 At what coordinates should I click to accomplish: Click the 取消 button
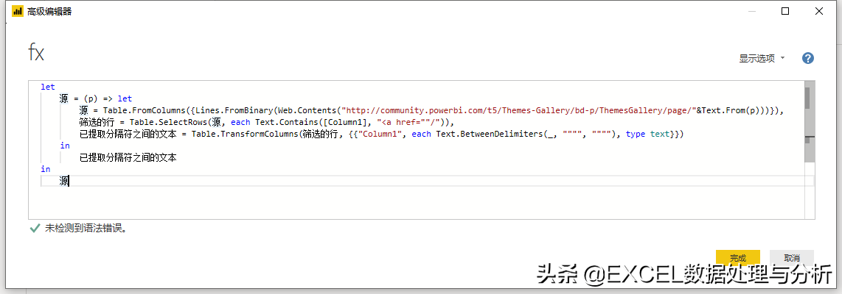792,258
